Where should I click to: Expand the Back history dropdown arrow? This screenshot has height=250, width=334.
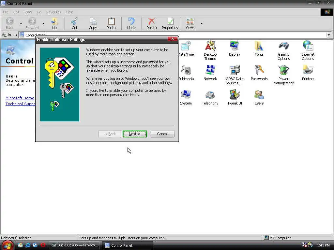(x=21, y=23)
